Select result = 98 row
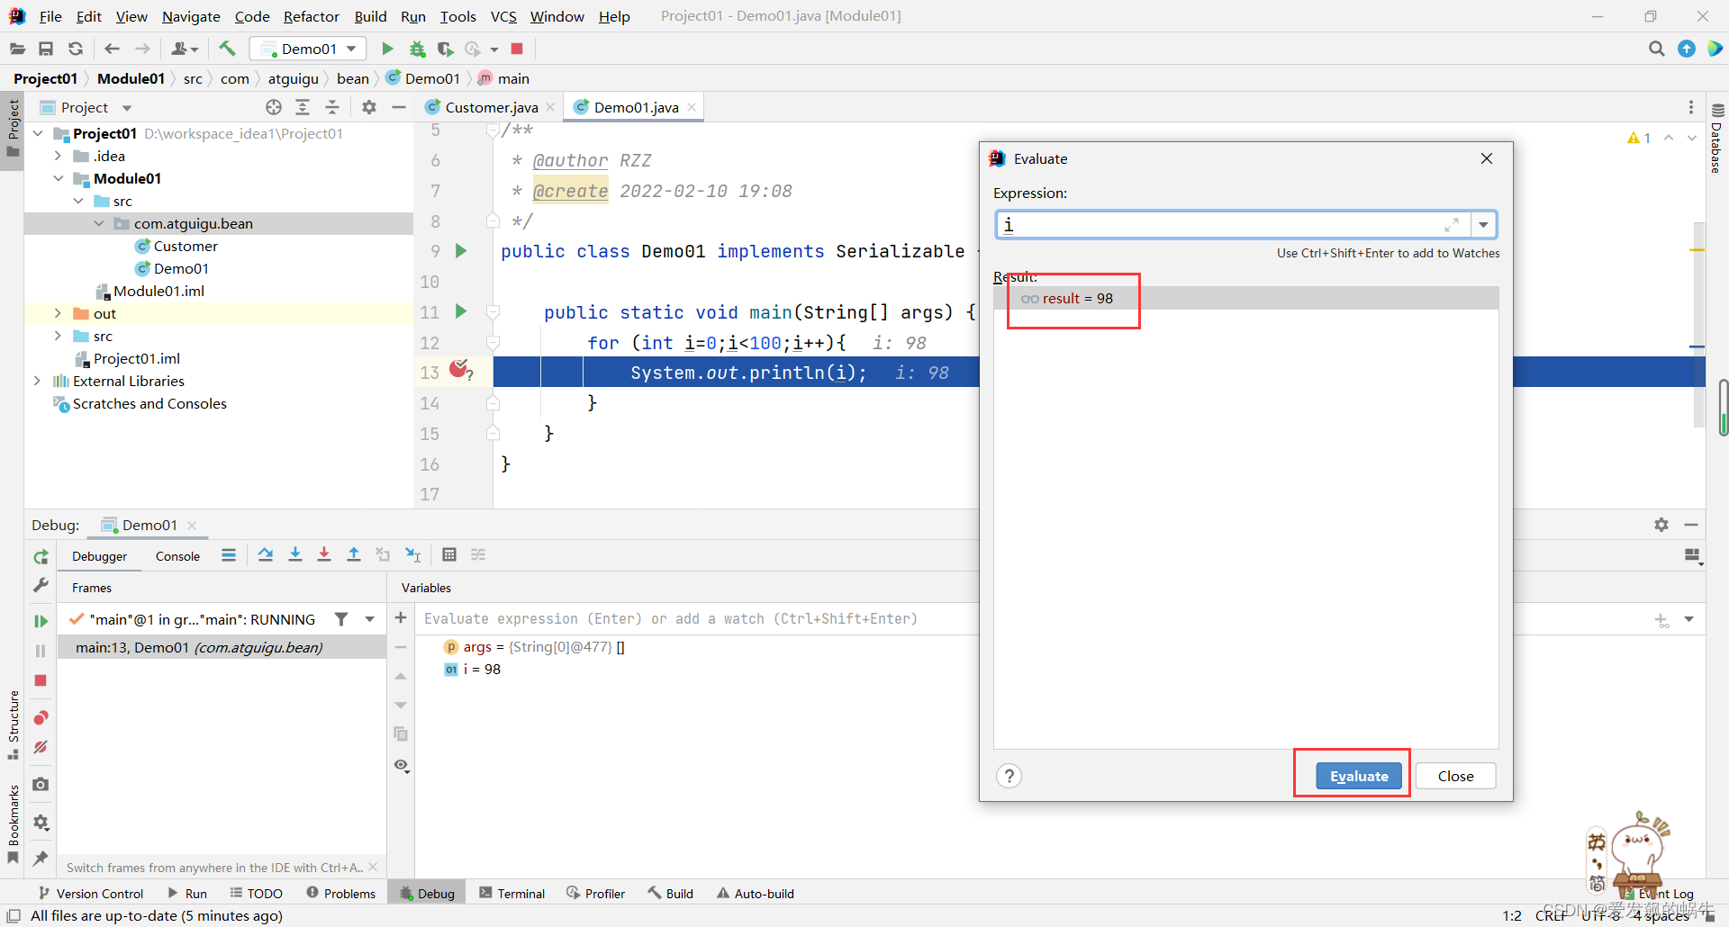Screen dimensions: 1729x927 coord(1245,298)
